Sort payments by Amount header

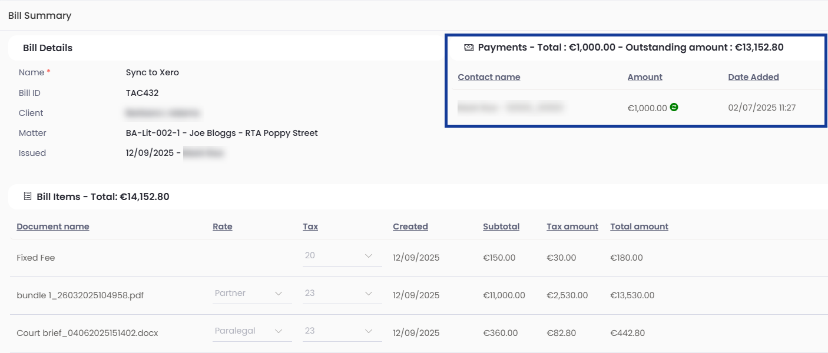point(645,77)
